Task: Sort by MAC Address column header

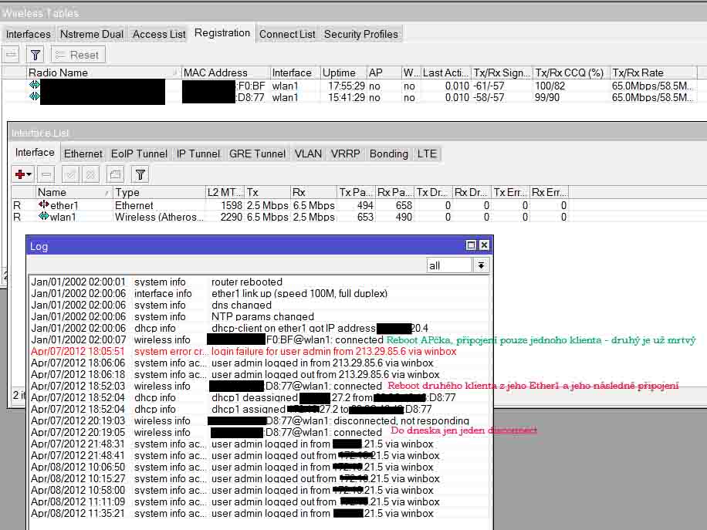Action: click(x=225, y=73)
